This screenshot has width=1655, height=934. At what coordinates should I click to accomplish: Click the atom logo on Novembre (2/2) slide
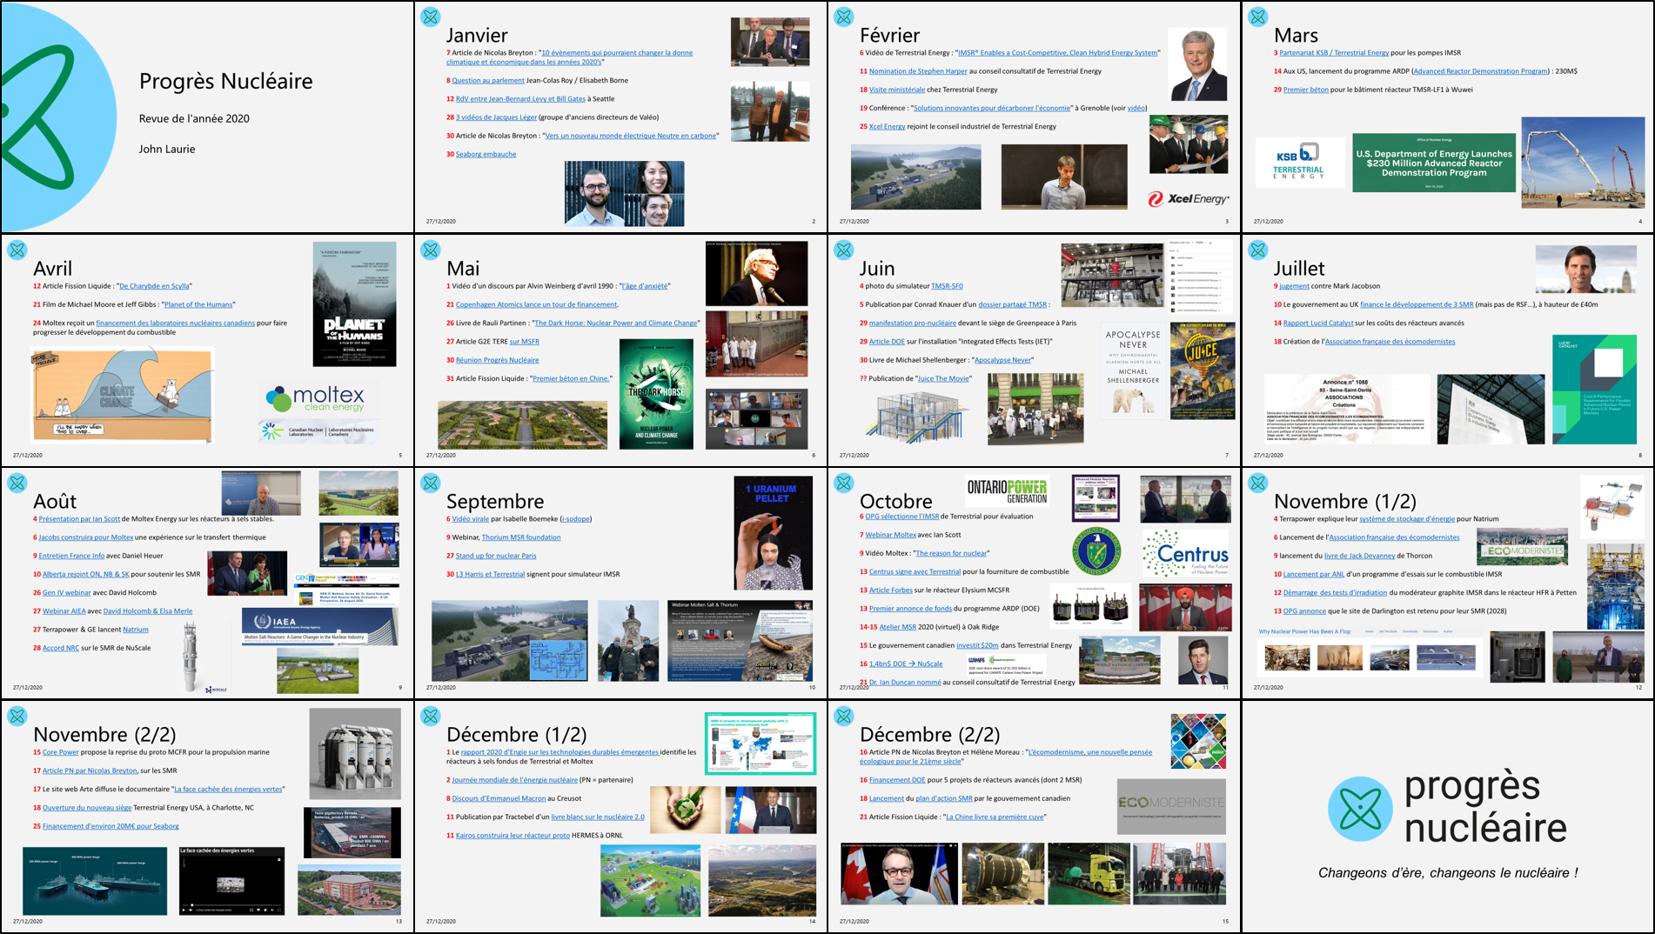coord(17,717)
